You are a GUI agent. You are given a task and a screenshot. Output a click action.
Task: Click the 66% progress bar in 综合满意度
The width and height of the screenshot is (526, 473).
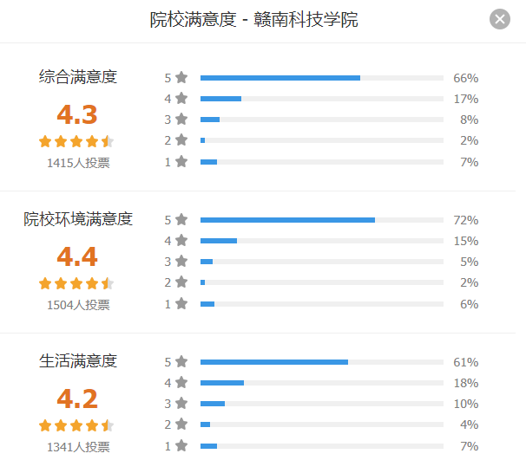click(322, 78)
